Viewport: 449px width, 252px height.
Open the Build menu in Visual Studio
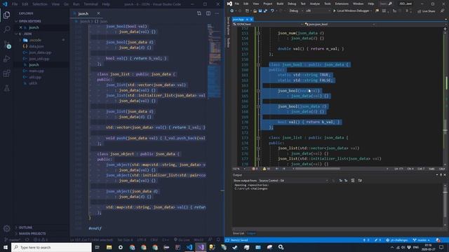(280, 3)
